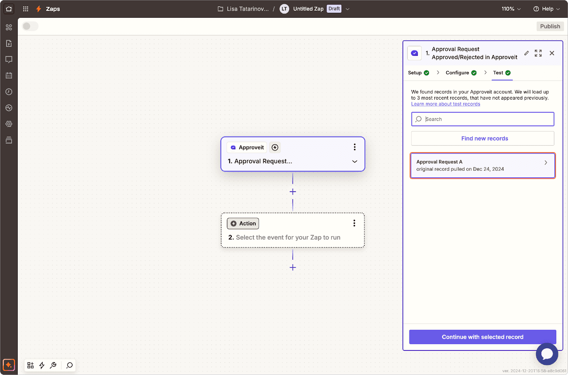The height and width of the screenshot is (375, 568).
Task: Click the bottom toolbar lightning bolt tool
Action: pos(42,365)
